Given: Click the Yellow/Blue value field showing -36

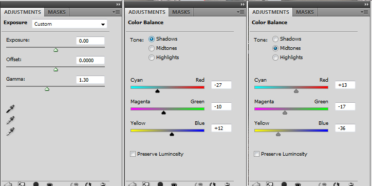Looking at the screenshot, I should (x=345, y=128).
